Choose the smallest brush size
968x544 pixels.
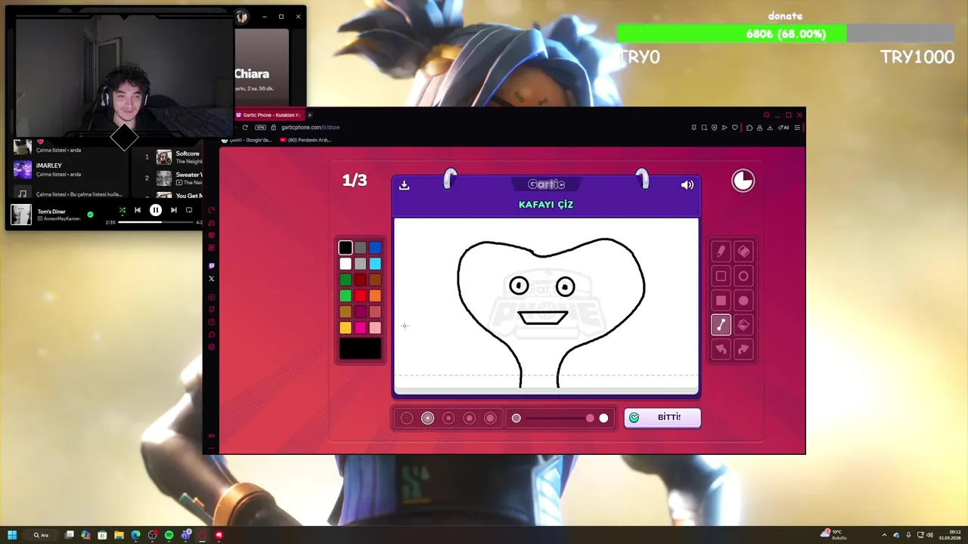pyautogui.click(x=407, y=418)
